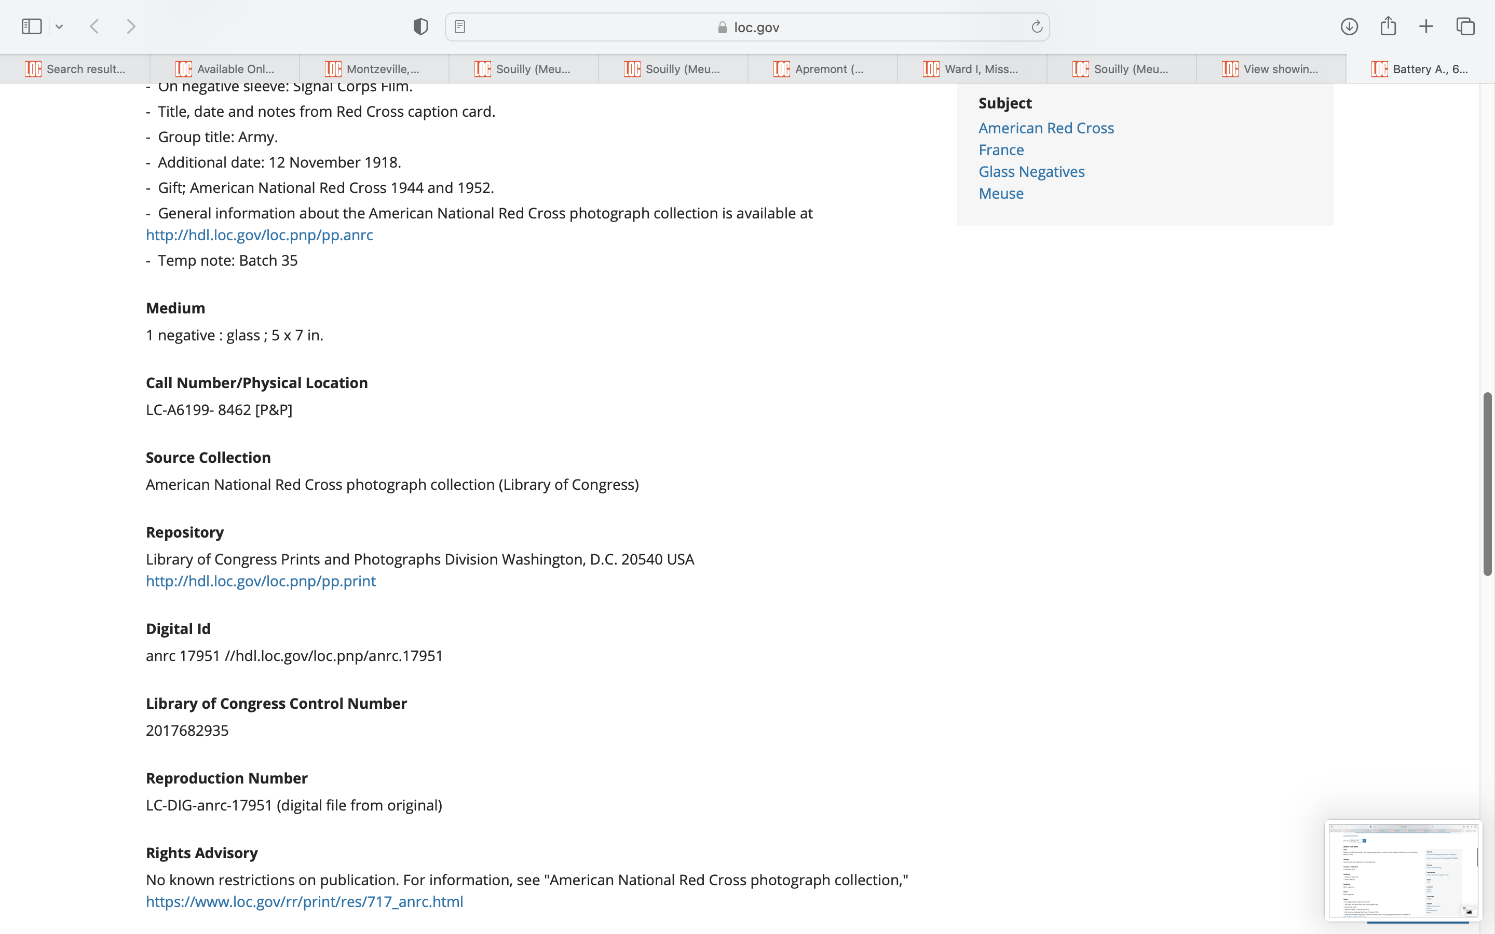
Task: Switch to the Search results tab
Action: pyautogui.click(x=75, y=69)
